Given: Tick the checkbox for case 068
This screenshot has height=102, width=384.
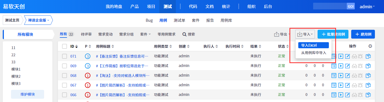Looking at the screenshot, I should point(65,76).
